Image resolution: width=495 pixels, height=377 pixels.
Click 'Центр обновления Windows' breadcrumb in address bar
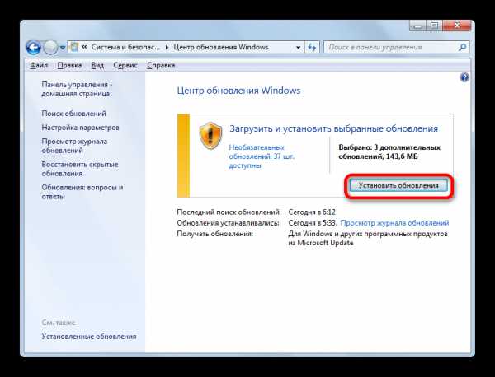(x=221, y=47)
